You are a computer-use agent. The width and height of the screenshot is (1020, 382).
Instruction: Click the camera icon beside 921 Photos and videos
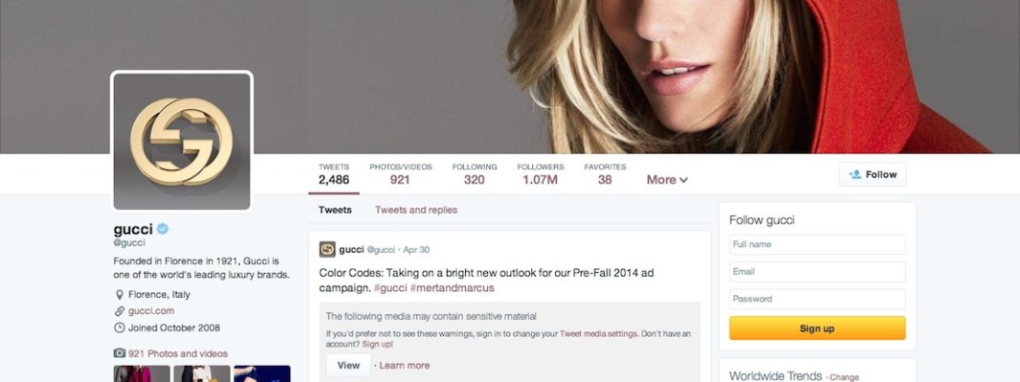(x=119, y=353)
